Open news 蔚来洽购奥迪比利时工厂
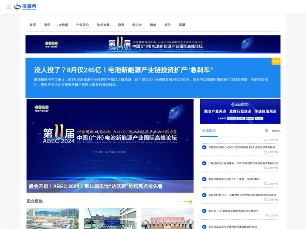306x229 pixels. 235,179
